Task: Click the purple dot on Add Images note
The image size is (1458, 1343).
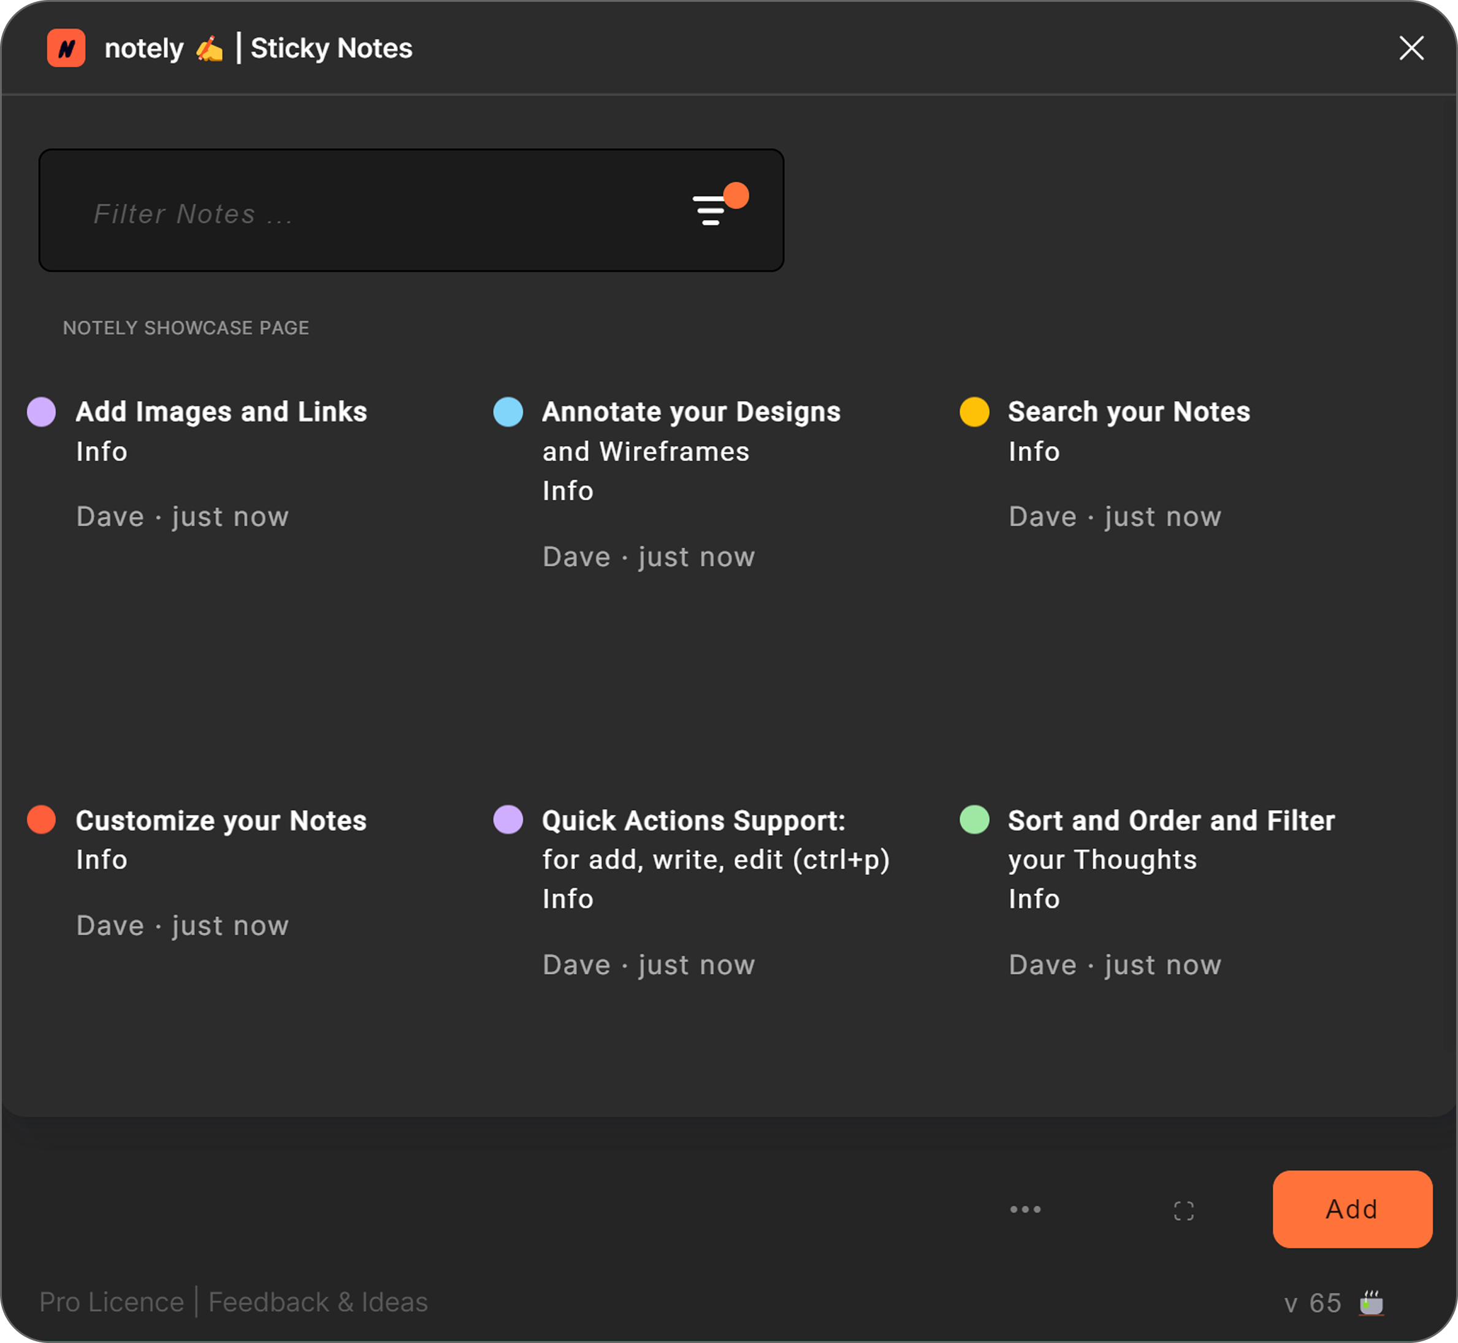Action: click(x=42, y=412)
